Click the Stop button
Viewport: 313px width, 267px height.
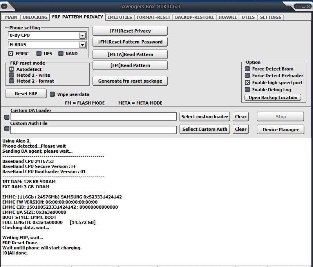[280, 117]
